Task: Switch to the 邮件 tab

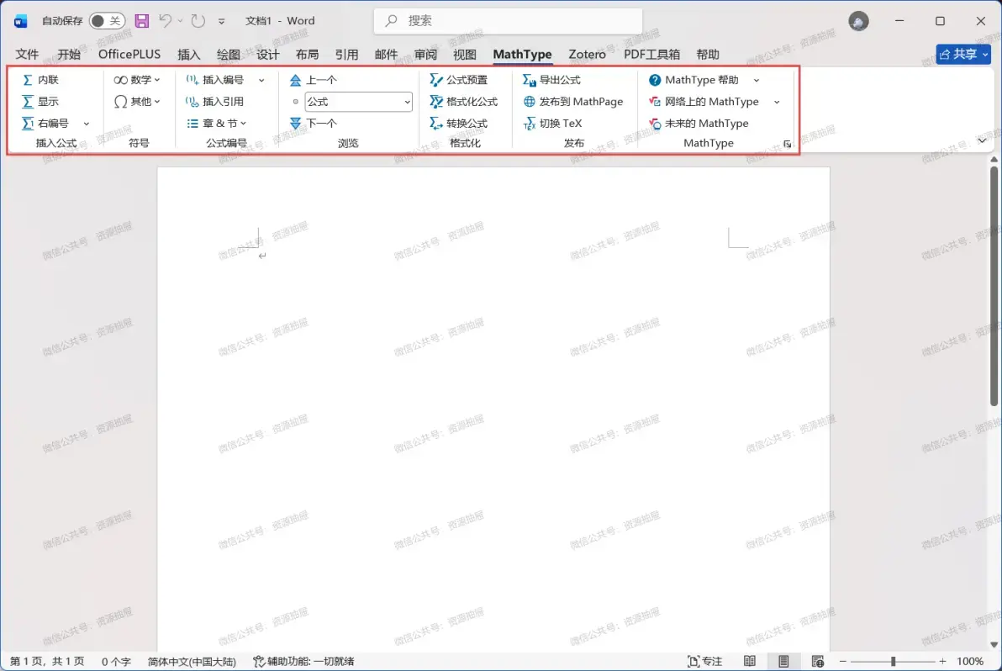Action: [x=386, y=55]
